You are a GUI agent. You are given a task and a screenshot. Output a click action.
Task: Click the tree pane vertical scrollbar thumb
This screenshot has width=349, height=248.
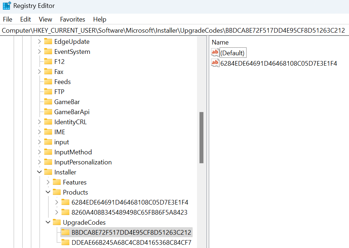(201, 137)
